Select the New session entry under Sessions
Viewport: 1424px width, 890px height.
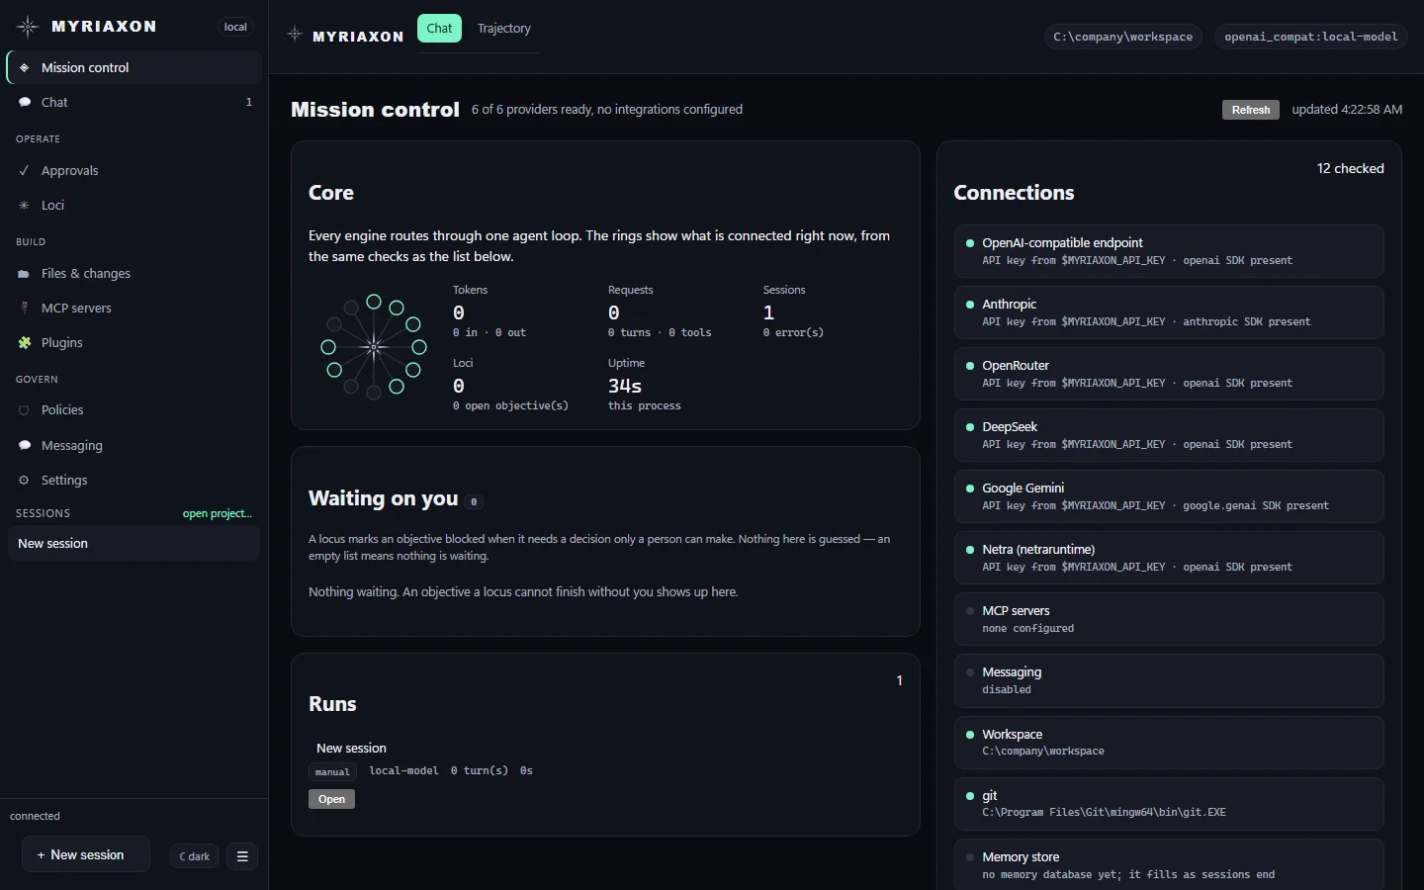(x=134, y=543)
